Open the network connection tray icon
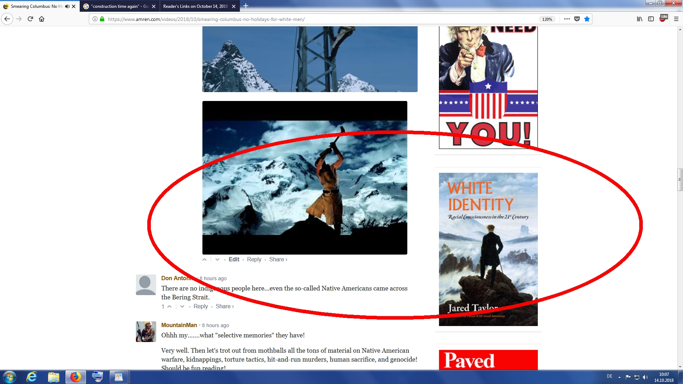This screenshot has width=683, height=384. (637, 377)
